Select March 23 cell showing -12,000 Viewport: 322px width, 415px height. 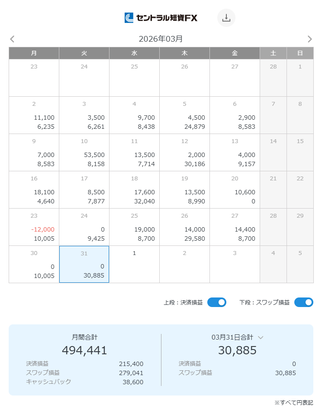(34, 227)
